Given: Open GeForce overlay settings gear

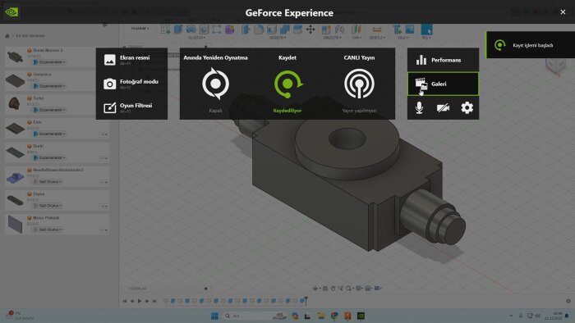Looking at the screenshot, I should tap(467, 108).
